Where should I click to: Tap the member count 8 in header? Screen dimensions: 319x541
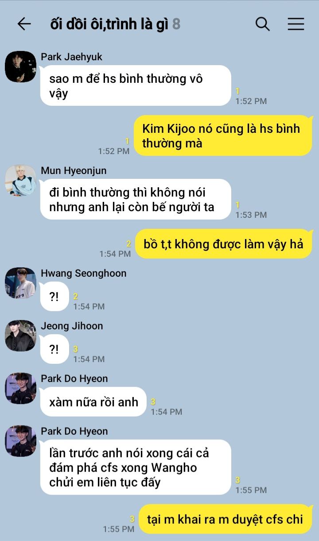click(176, 24)
